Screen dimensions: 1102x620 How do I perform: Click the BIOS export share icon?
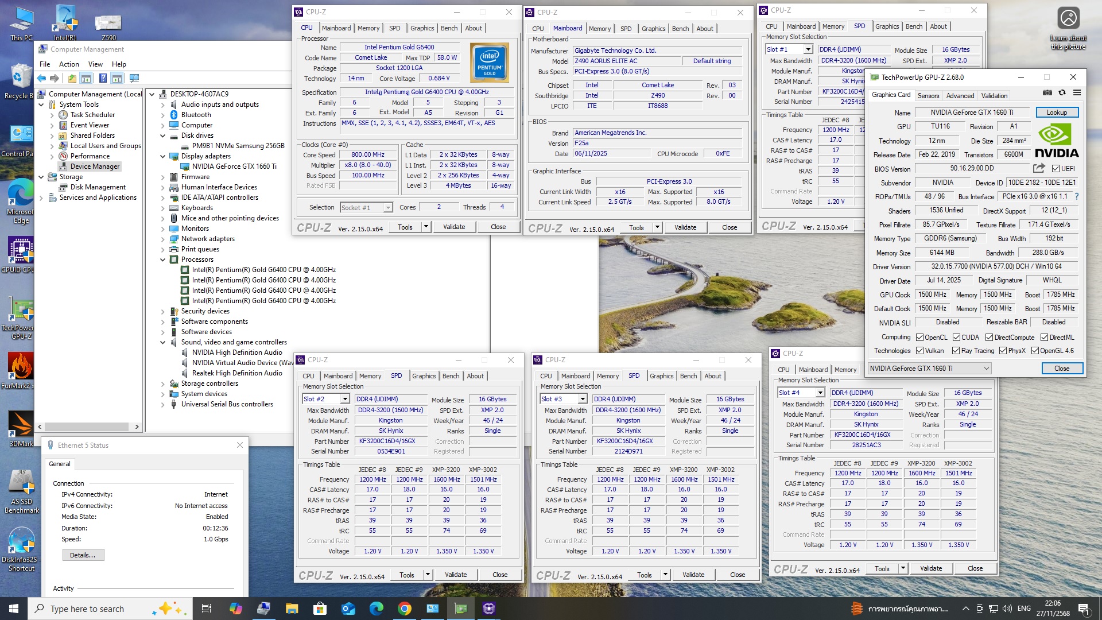1039,168
